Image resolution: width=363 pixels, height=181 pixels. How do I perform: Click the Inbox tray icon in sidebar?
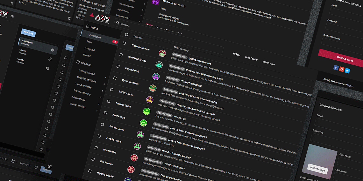click(x=86, y=27)
